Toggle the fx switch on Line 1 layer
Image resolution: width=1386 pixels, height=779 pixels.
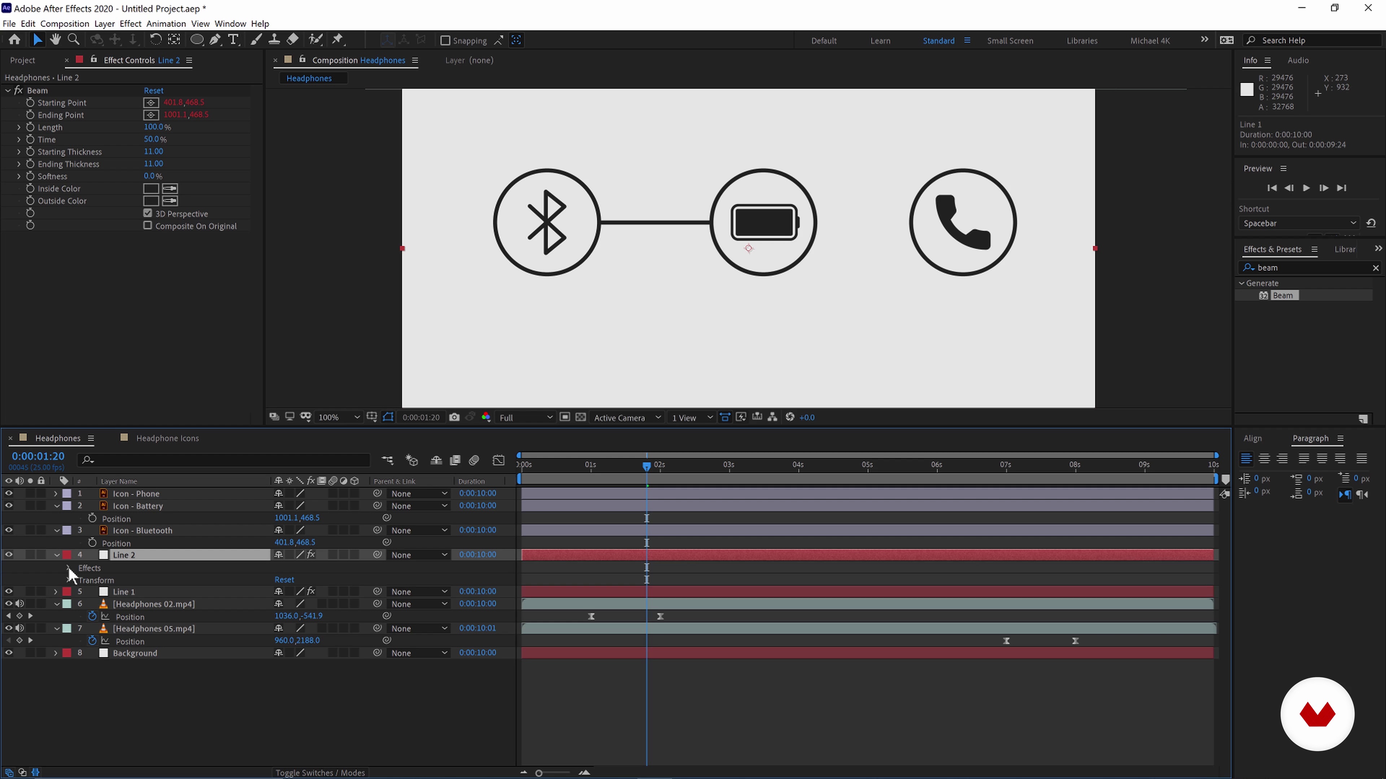[x=311, y=592]
